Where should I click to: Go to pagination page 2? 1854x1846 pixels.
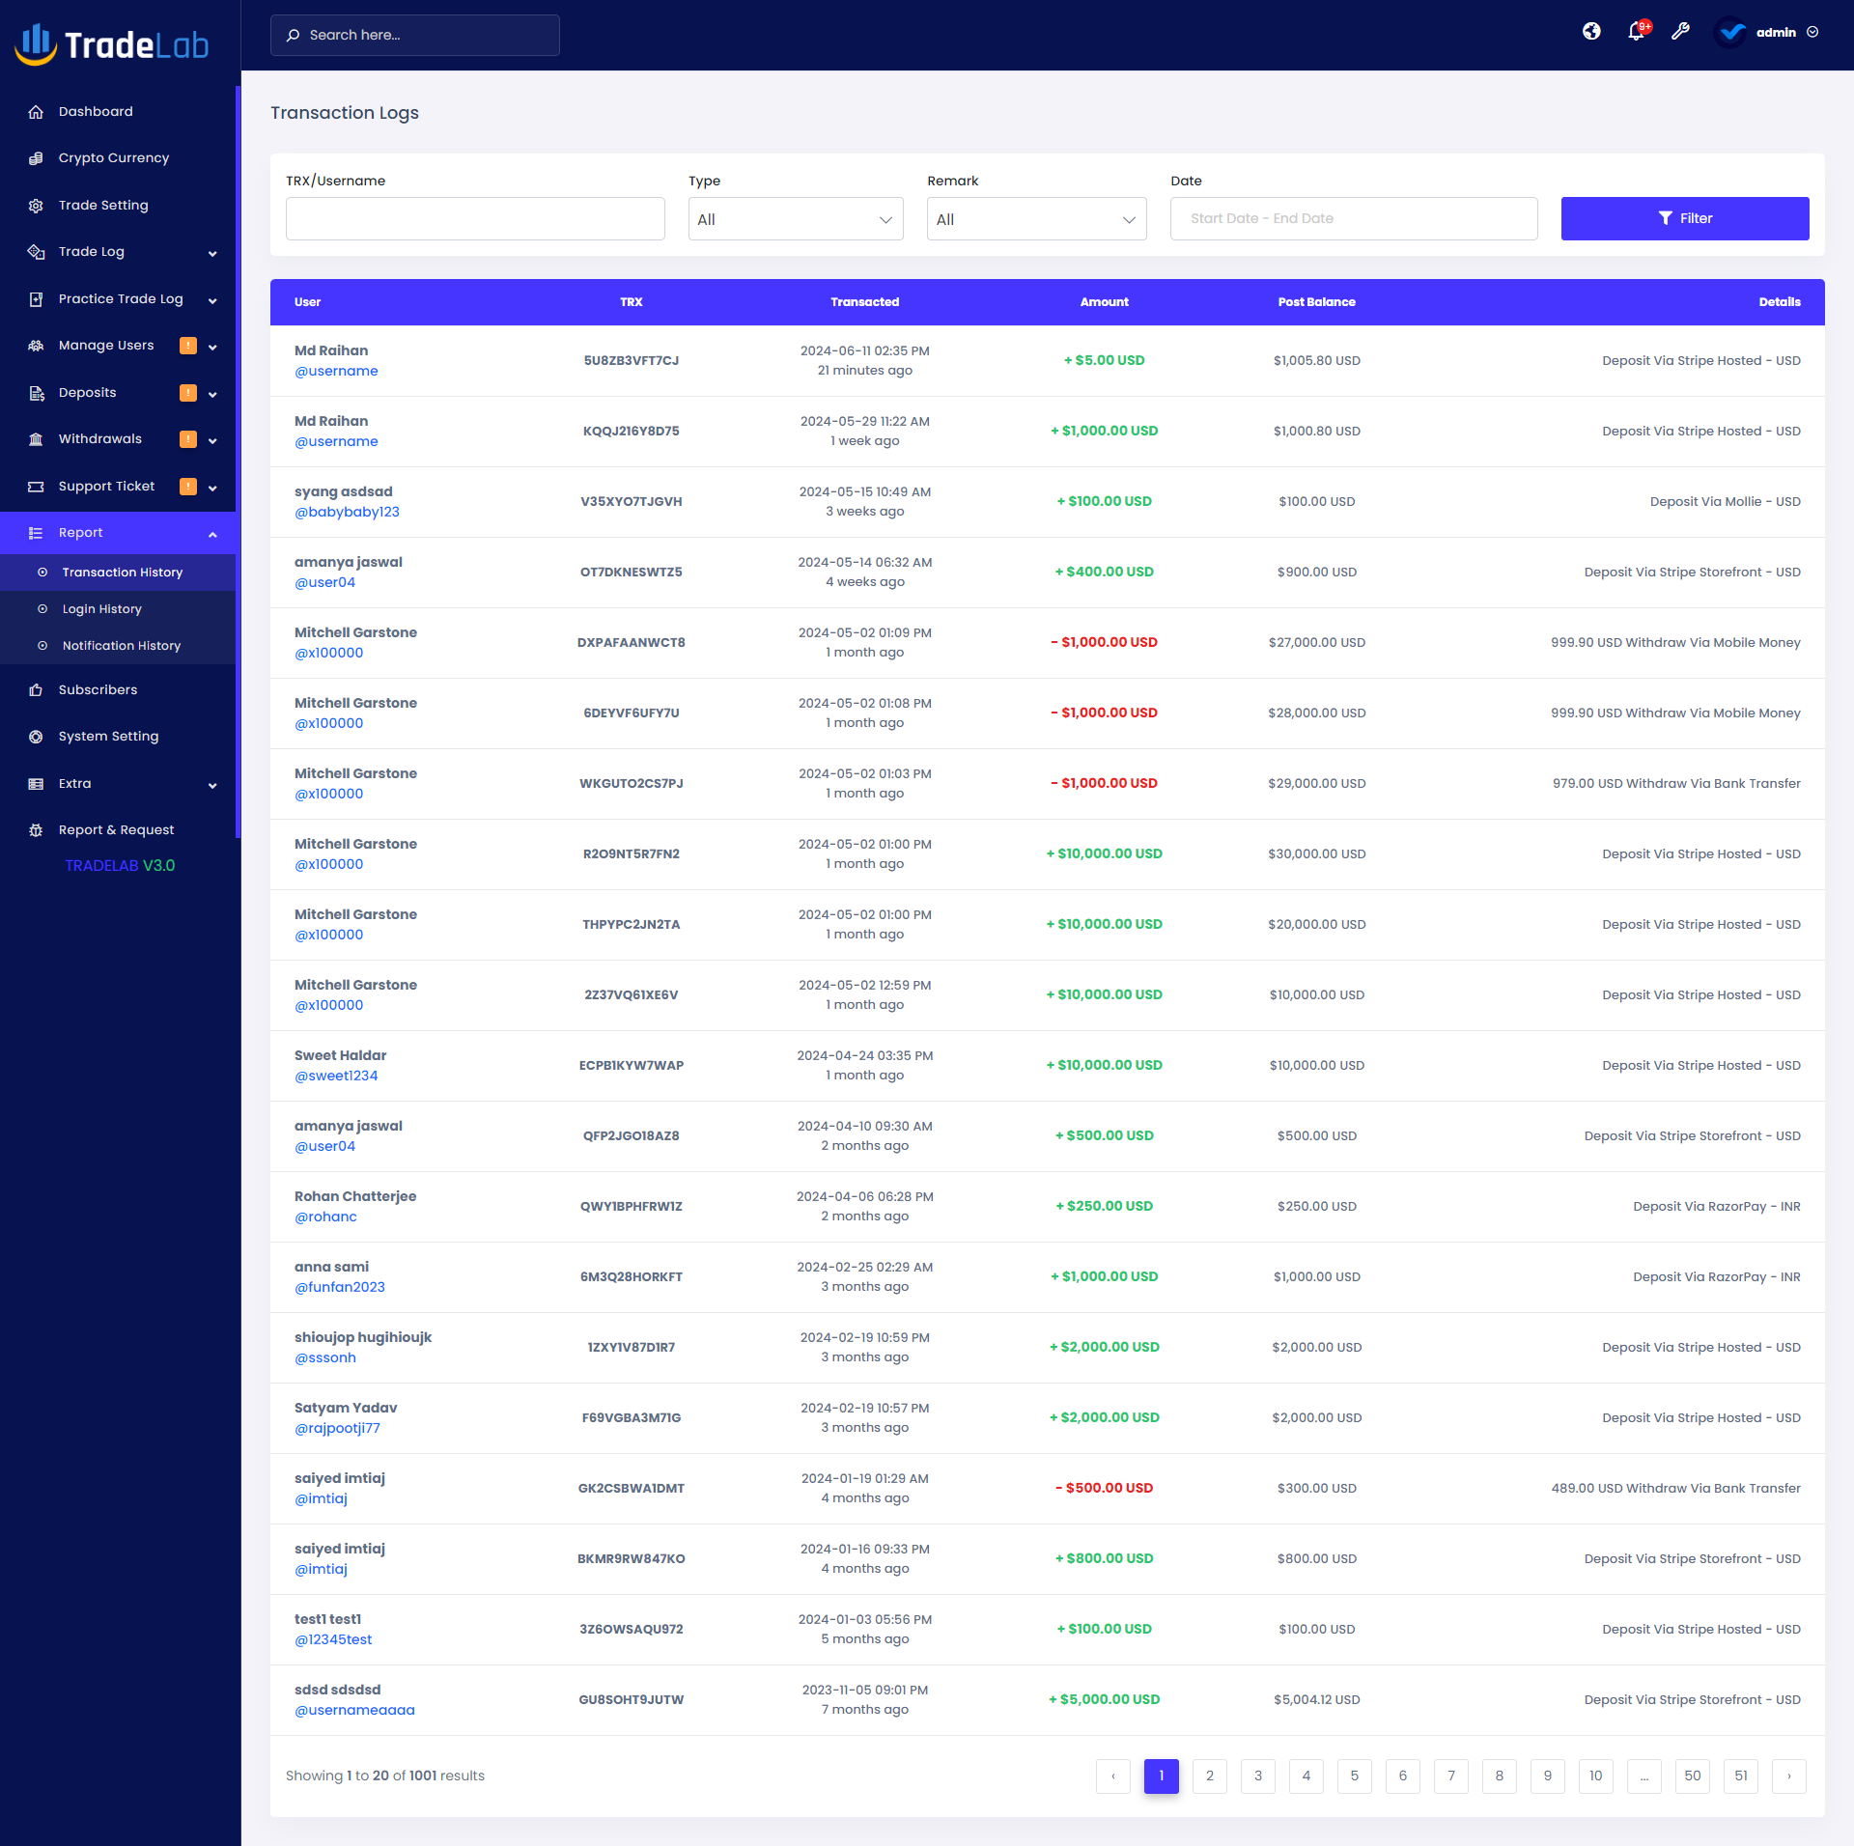(1209, 1776)
